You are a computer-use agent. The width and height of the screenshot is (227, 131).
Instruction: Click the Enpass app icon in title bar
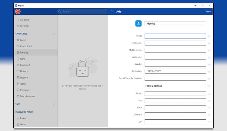click(16, 5)
